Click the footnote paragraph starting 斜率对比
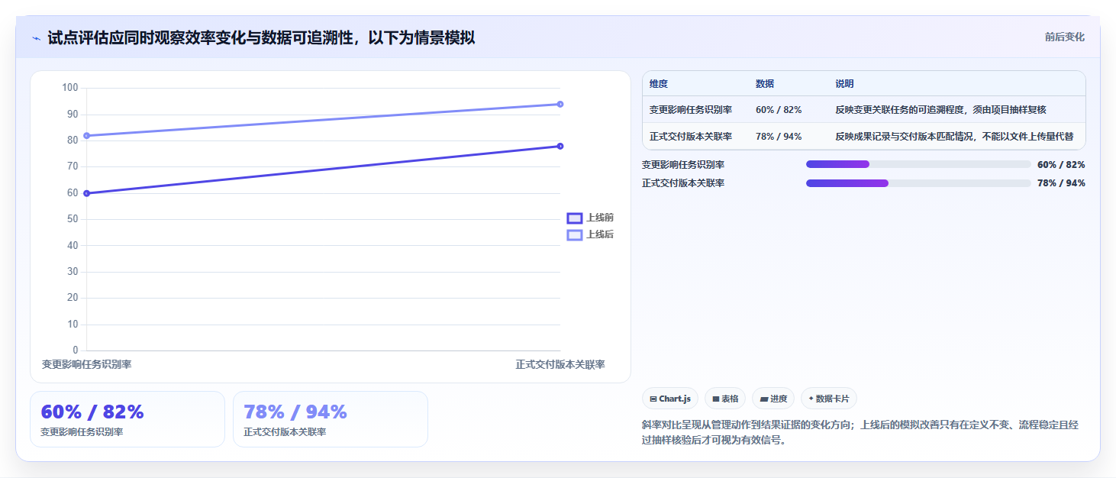Viewport: 1116px width, 478px height. coord(860,432)
